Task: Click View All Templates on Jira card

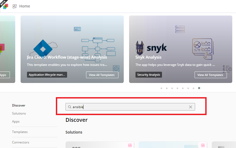Action: click(102, 75)
